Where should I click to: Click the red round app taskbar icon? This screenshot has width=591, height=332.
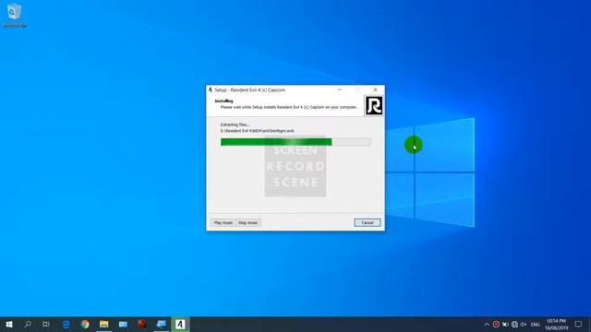tap(141, 324)
